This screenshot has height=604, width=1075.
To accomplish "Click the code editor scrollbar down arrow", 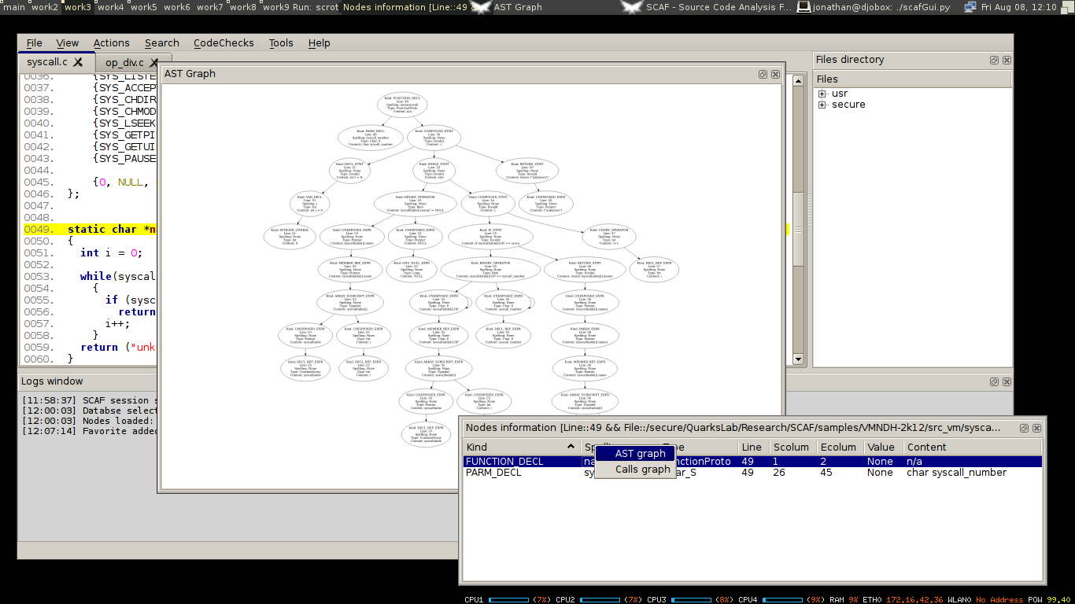I will 798,359.
